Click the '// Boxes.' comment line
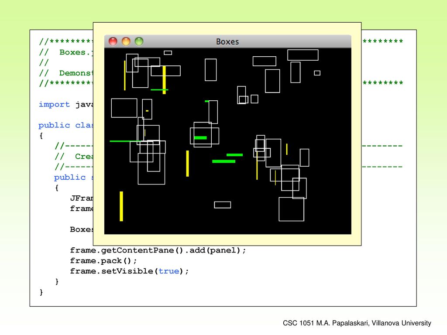 (x=66, y=52)
